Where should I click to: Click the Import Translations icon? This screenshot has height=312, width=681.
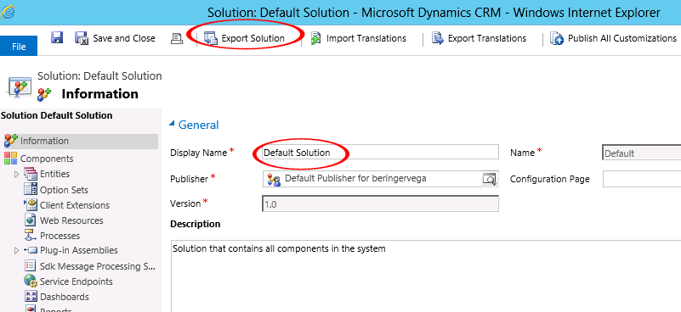(x=315, y=38)
